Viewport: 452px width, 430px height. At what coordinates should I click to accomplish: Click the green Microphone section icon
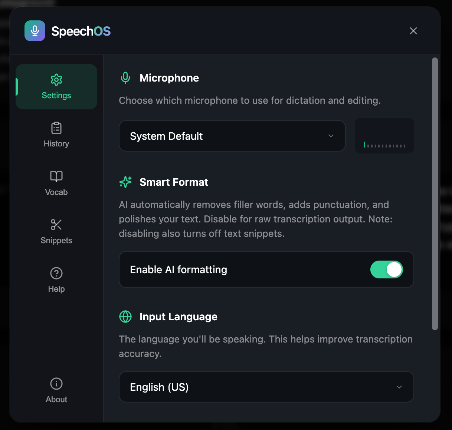125,78
